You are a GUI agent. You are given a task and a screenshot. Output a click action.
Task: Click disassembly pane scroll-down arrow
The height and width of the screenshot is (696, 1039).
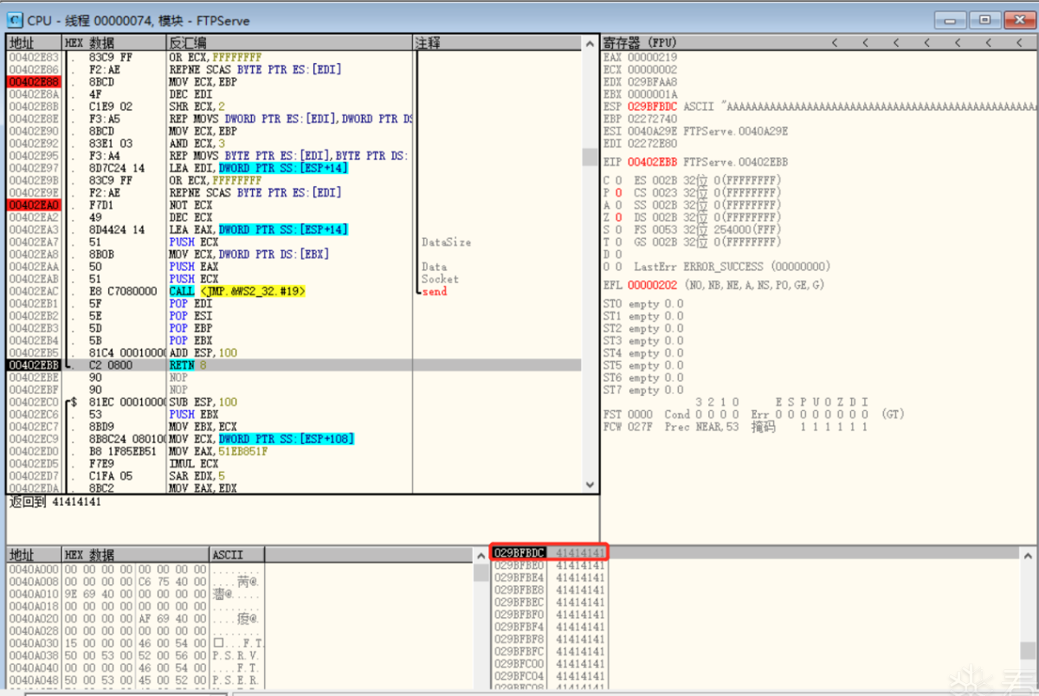point(590,485)
